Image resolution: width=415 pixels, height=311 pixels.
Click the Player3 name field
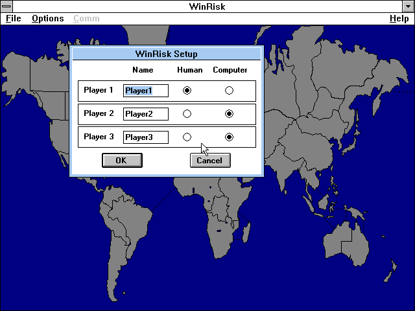coord(145,137)
